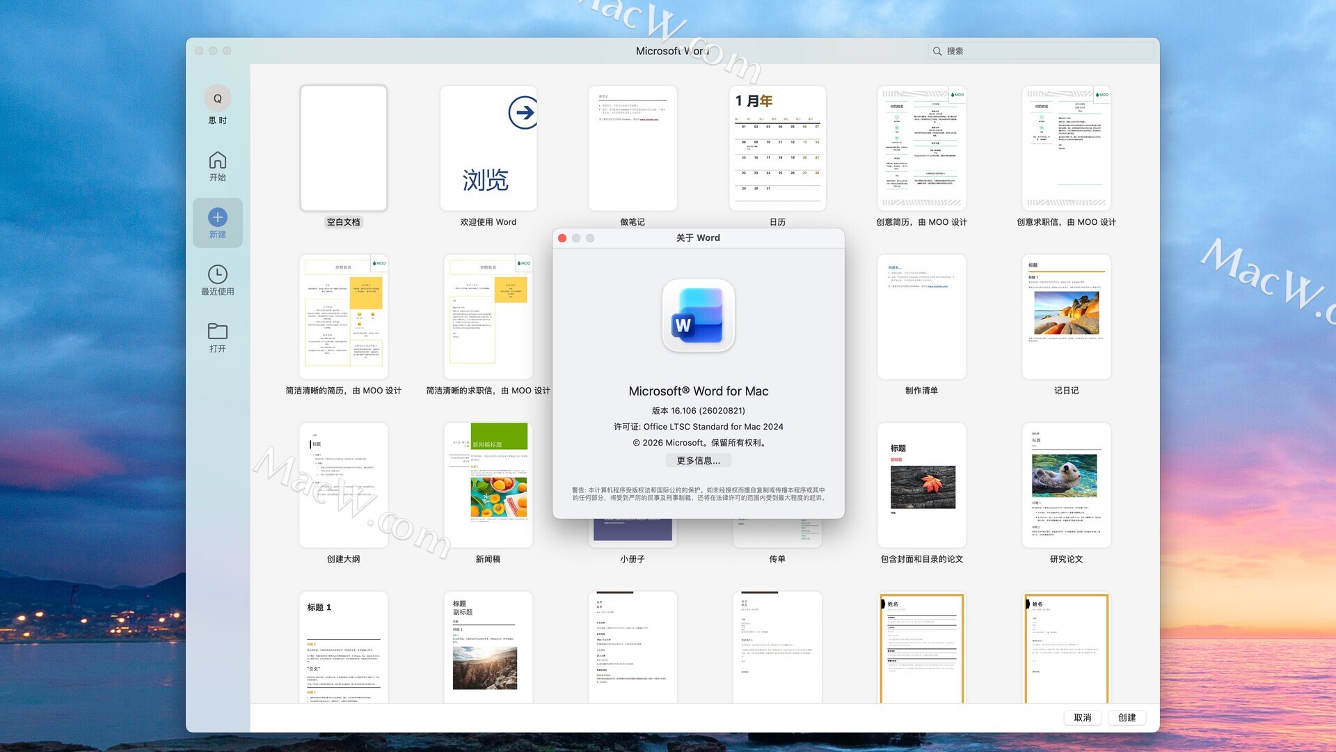Pick the 创意简历 MOO resume template
Screen dimensions: 1336x752
[921, 148]
